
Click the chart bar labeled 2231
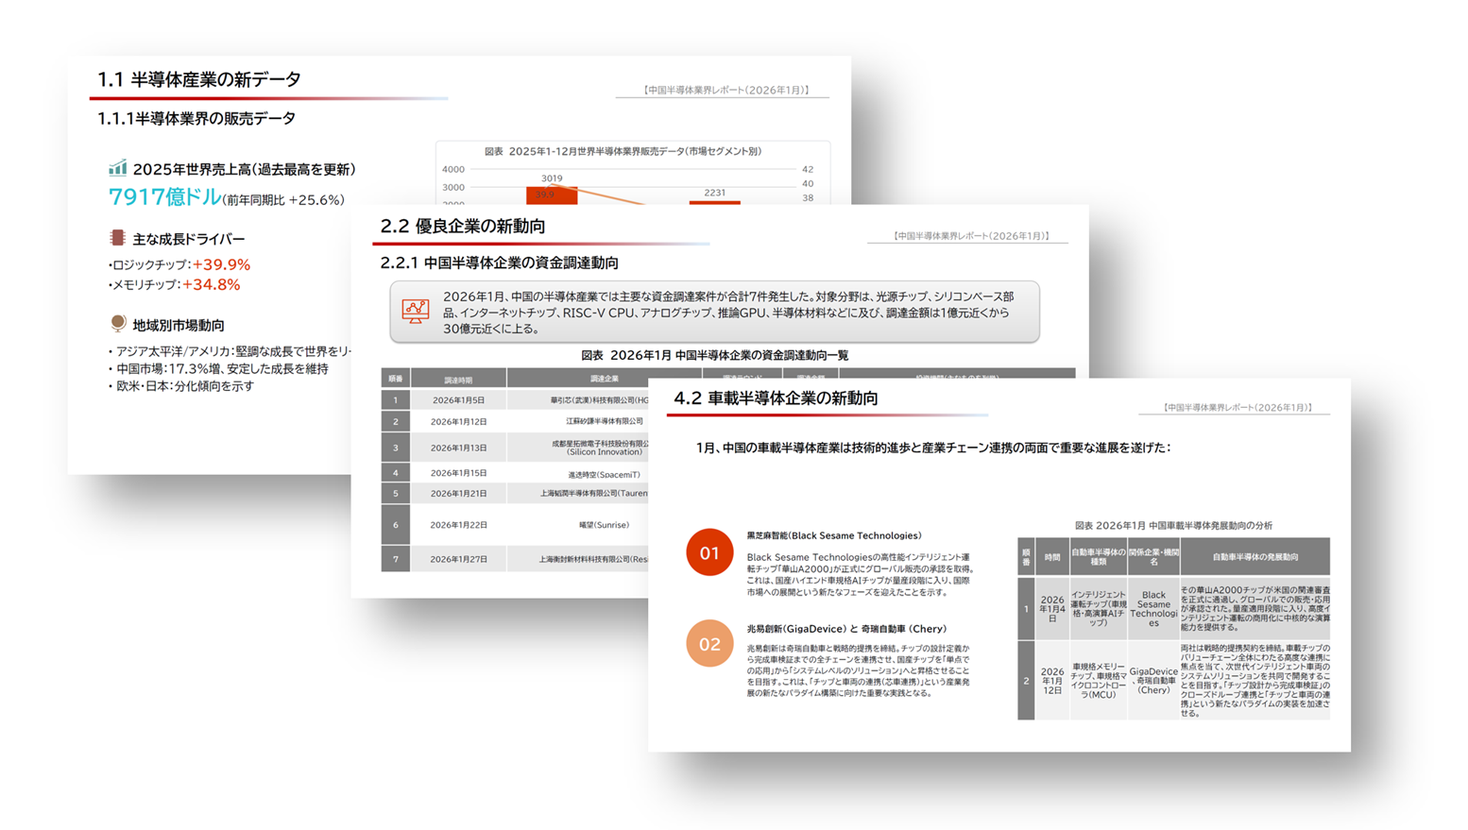pos(714,201)
